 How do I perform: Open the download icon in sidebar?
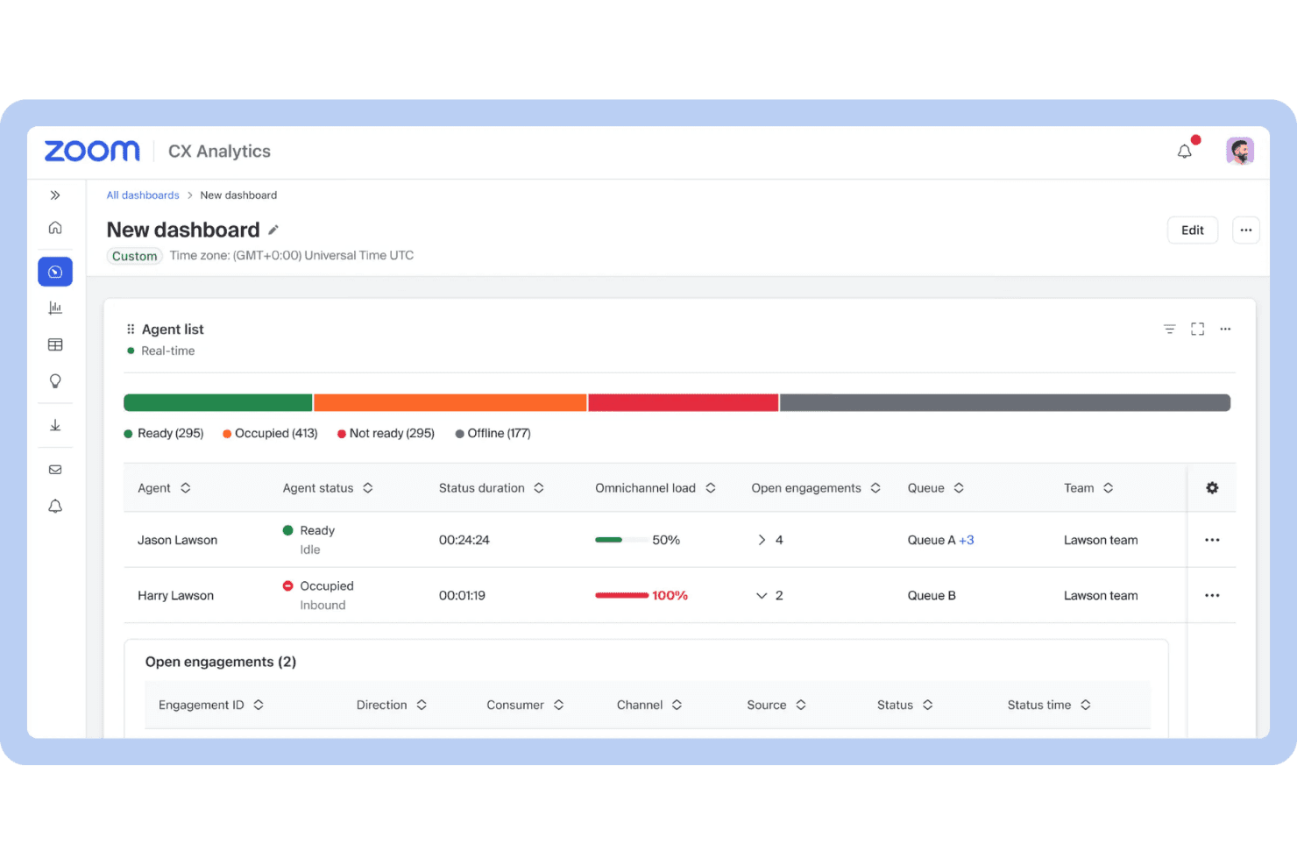pos(55,425)
